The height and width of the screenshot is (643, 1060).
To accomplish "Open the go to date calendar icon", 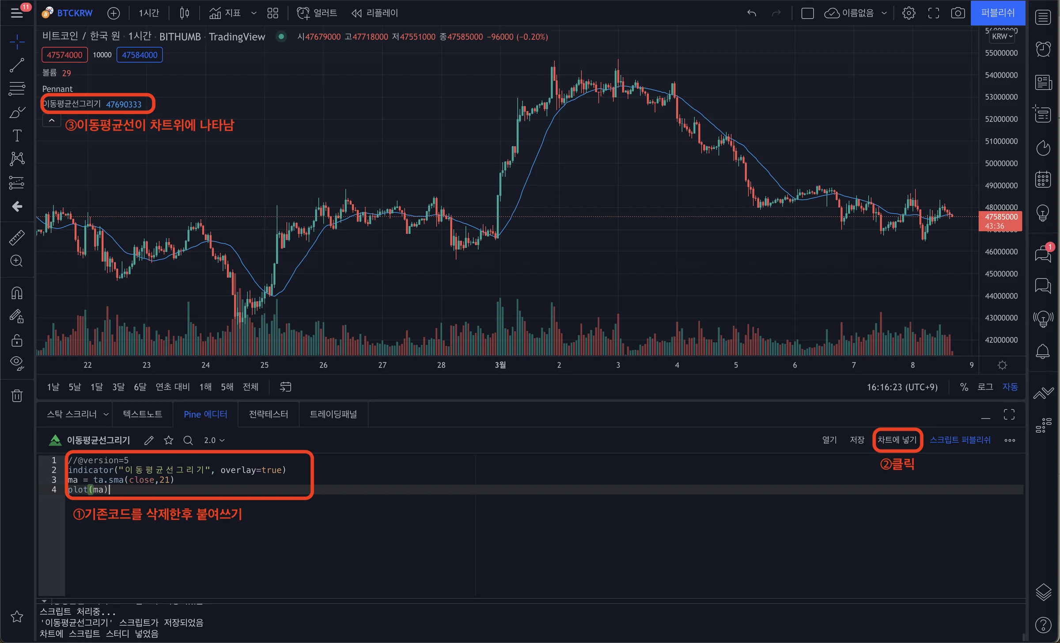I will pyautogui.click(x=285, y=387).
